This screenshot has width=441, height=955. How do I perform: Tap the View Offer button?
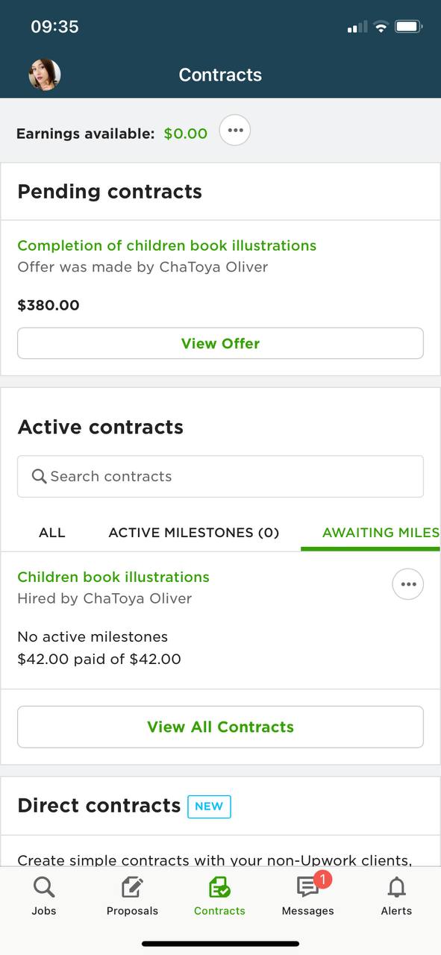[x=220, y=343]
